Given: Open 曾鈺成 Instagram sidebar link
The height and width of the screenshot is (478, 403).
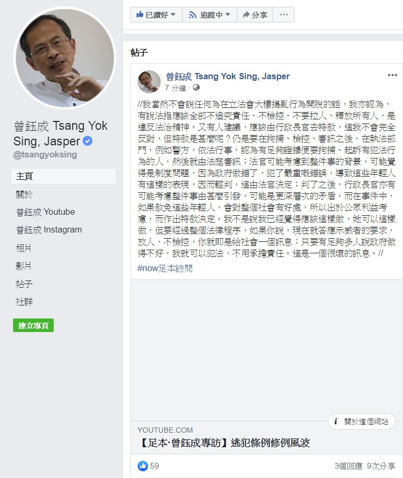Looking at the screenshot, I should pyautogui.click(x=49, y=229).
